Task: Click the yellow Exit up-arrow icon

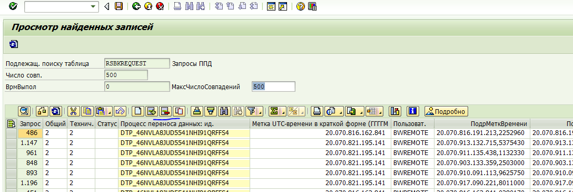Action: (148, 6)
